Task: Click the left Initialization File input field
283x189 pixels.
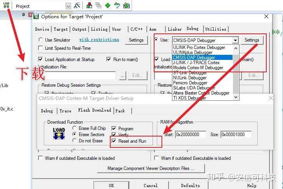Action: tap(77, 75)
